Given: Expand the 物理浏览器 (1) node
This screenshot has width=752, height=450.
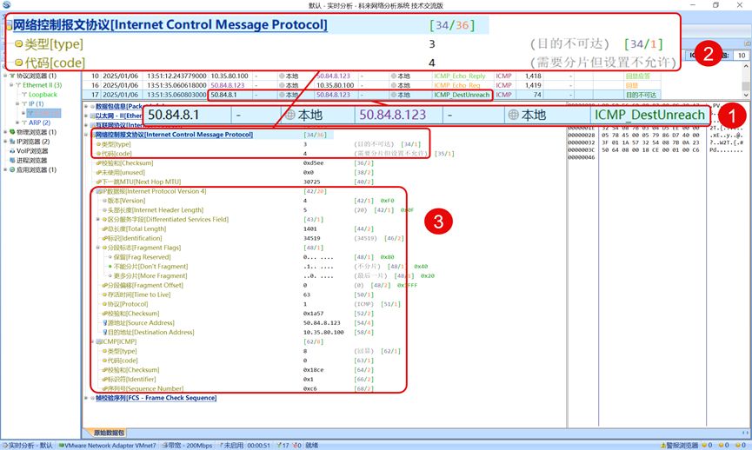Looking at the screenshot, I should click(x=5, y=132).
